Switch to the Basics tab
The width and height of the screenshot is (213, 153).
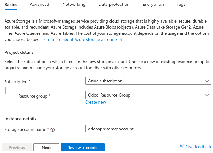pos(11,5)
